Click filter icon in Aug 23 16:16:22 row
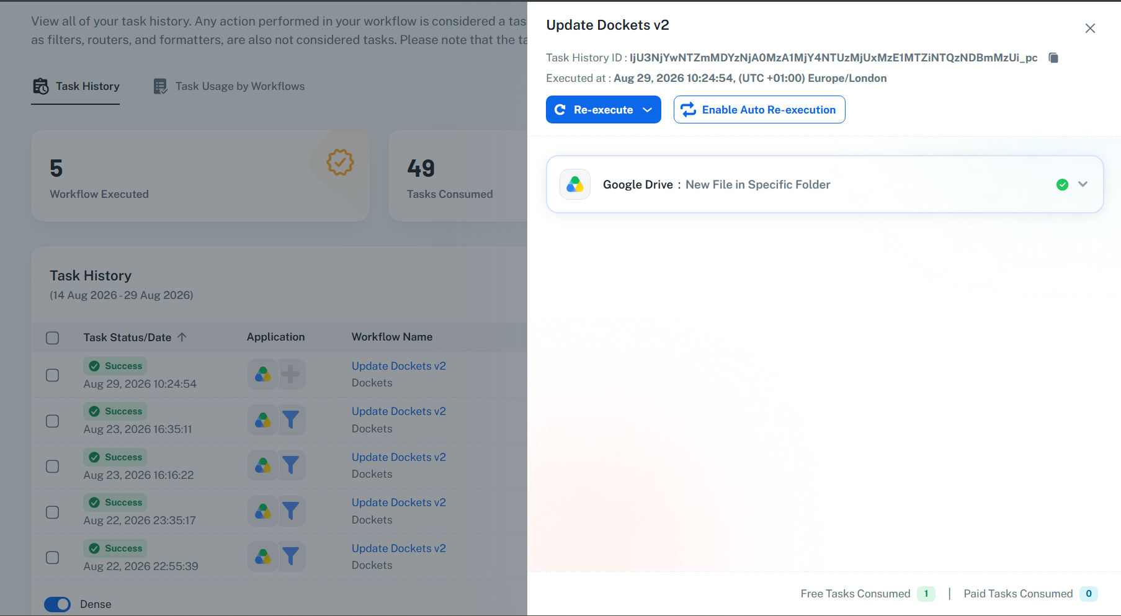Image resolution: width=1121 pixels, height=616 pixels. tap(291, 465)
